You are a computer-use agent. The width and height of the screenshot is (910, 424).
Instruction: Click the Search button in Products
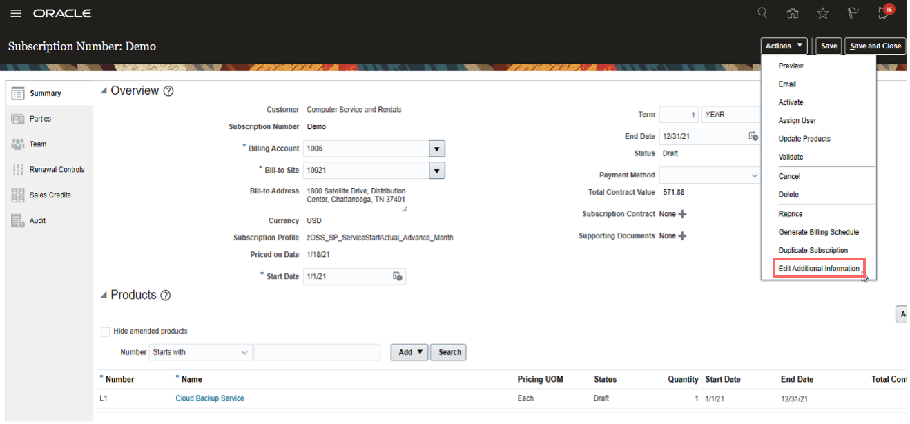(x=449, y=352)
